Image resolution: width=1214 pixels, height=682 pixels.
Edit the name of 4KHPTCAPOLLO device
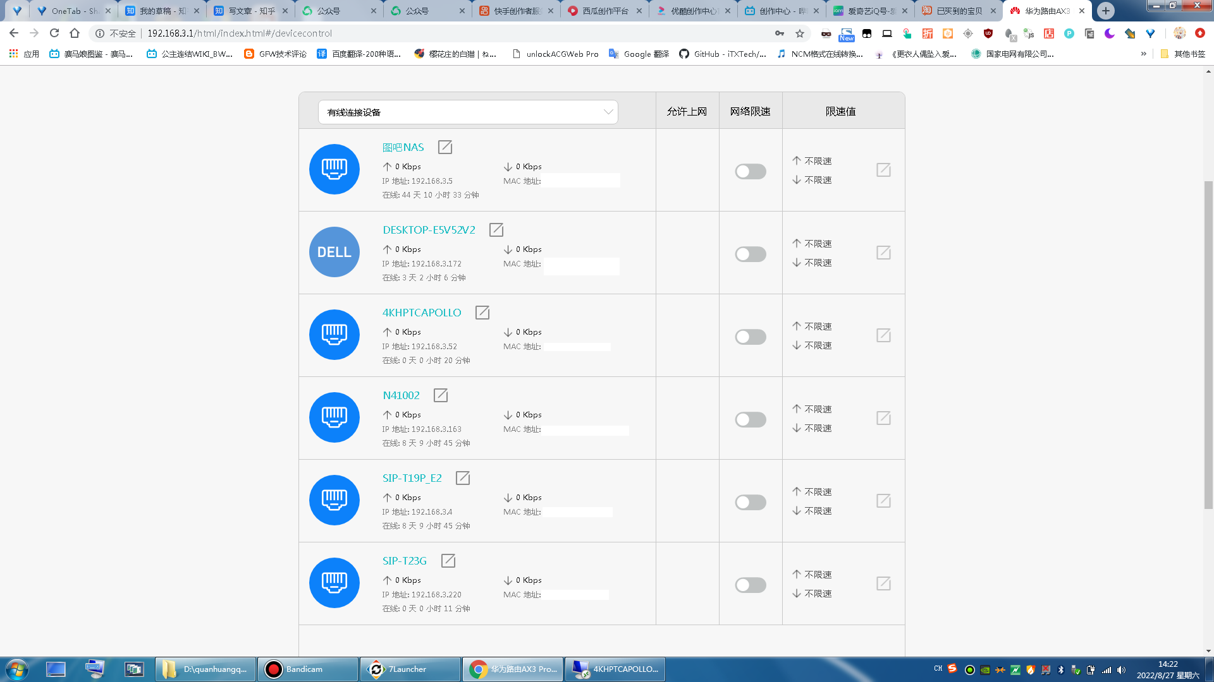(482, 313)
